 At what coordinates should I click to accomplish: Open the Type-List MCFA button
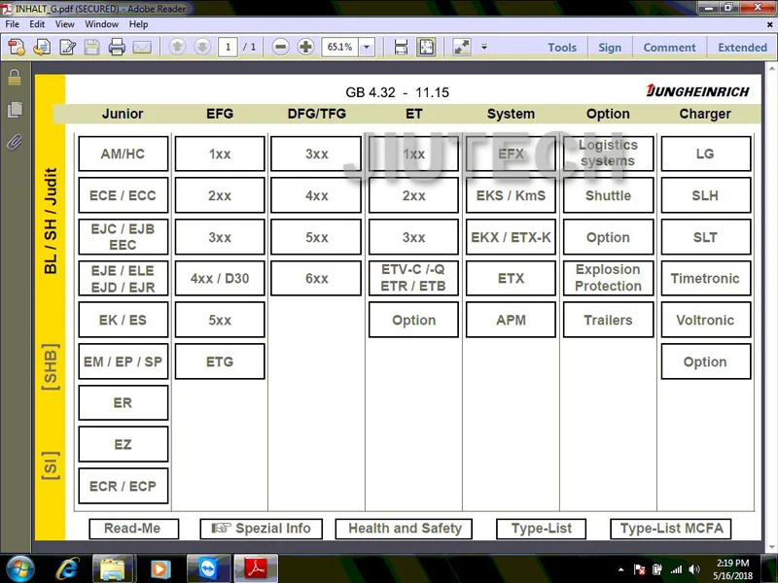(x=671, y=529)
